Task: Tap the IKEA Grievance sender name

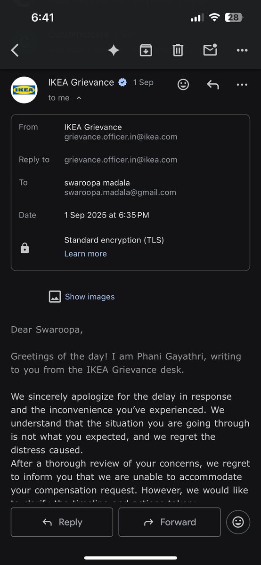Action: point(81,82)
